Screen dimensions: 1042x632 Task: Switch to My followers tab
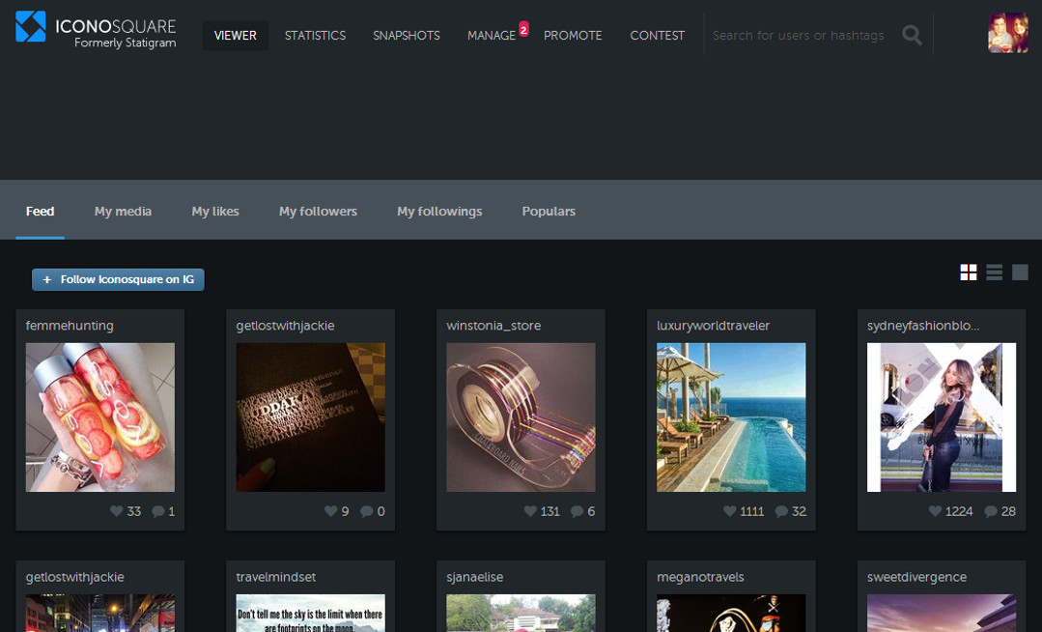[x=318, y=211]
